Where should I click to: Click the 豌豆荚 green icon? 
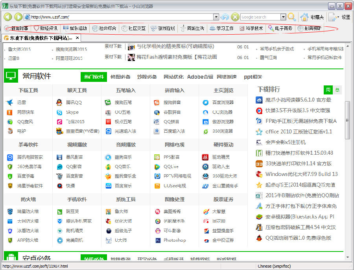pyautogui.click(x=60, y=212)
